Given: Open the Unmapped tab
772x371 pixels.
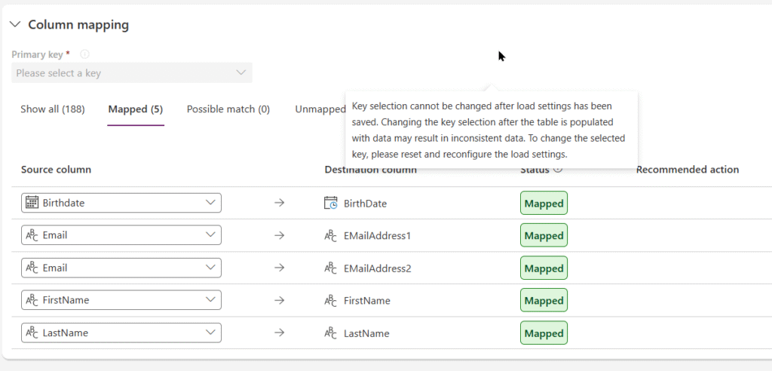Looking at the screenshot, I should click(320, 109).
